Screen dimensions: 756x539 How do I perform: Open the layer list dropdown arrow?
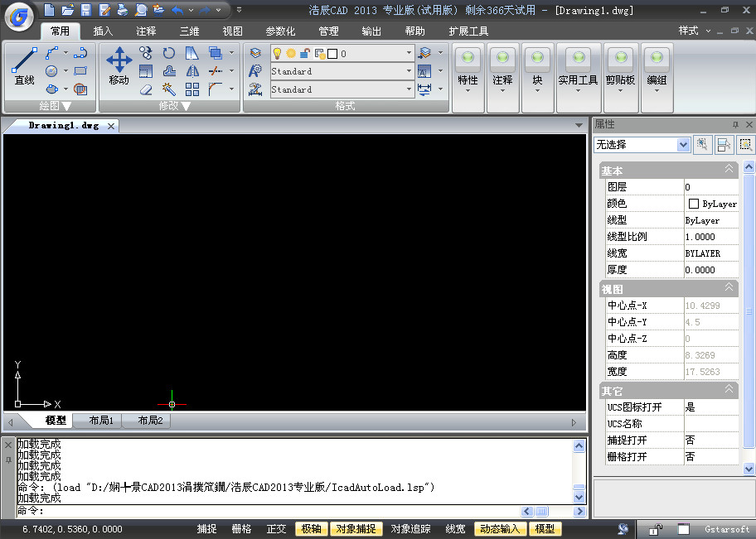[x=409, y=53]
